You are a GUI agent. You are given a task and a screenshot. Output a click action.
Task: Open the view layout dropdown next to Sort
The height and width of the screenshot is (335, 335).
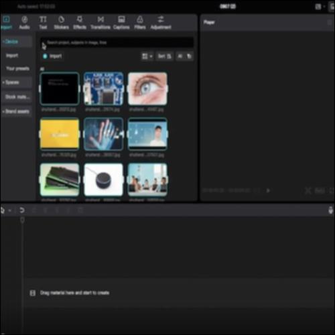[x=147, y=56]
